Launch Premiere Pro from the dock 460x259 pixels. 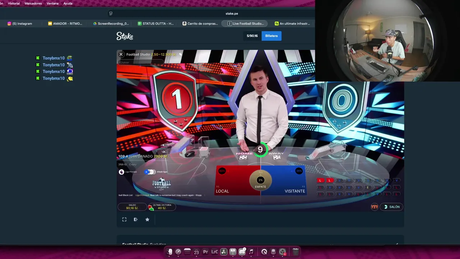pos(205,252)
